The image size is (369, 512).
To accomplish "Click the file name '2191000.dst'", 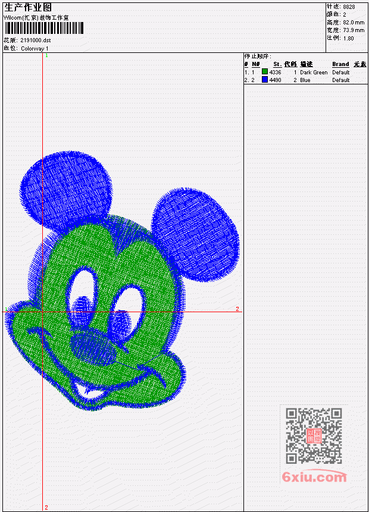I will [x=36, y=40].
